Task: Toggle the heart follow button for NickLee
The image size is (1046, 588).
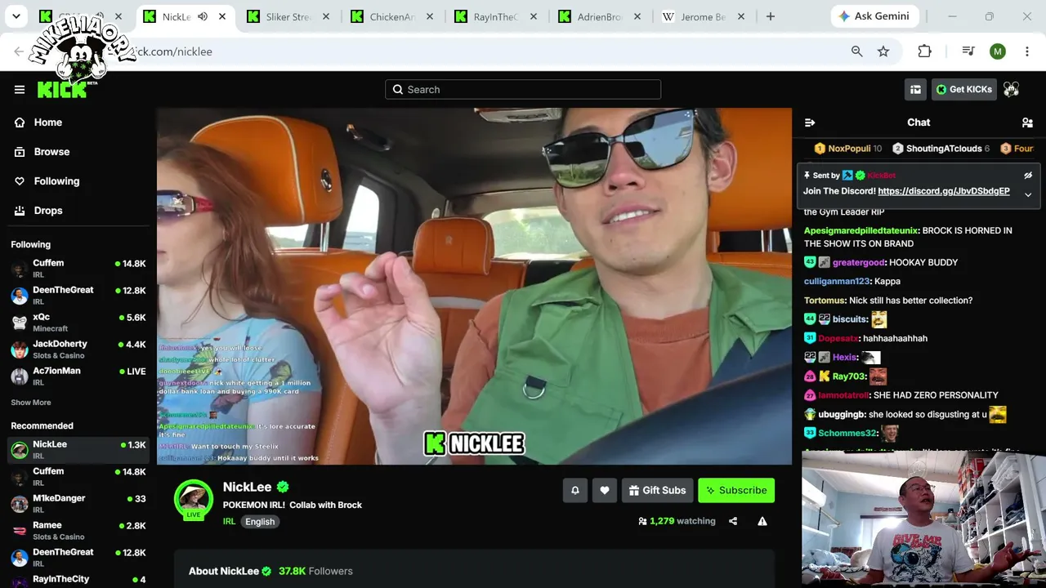Action: click(x=604, y=490)
